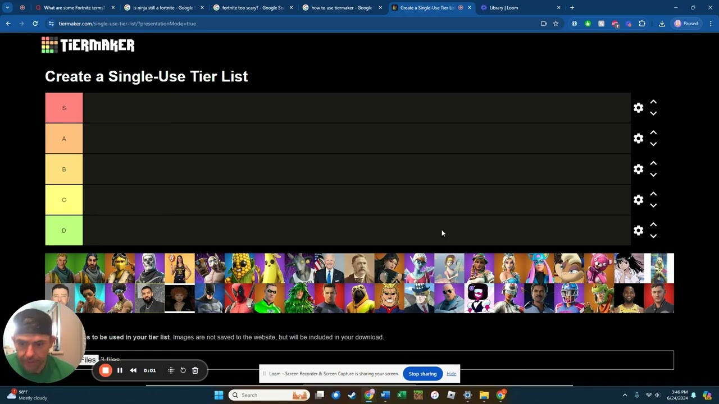Move S tier row down with chevron

653,113
